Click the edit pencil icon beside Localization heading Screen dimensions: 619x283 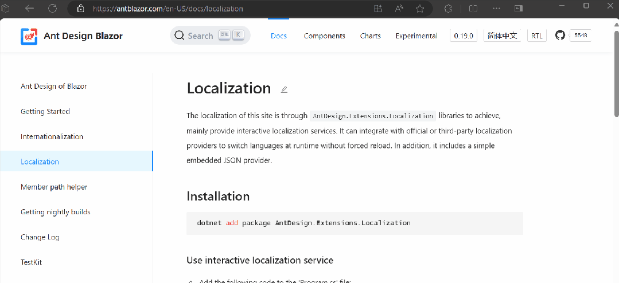pyautogui.click(x=284, y=89)
